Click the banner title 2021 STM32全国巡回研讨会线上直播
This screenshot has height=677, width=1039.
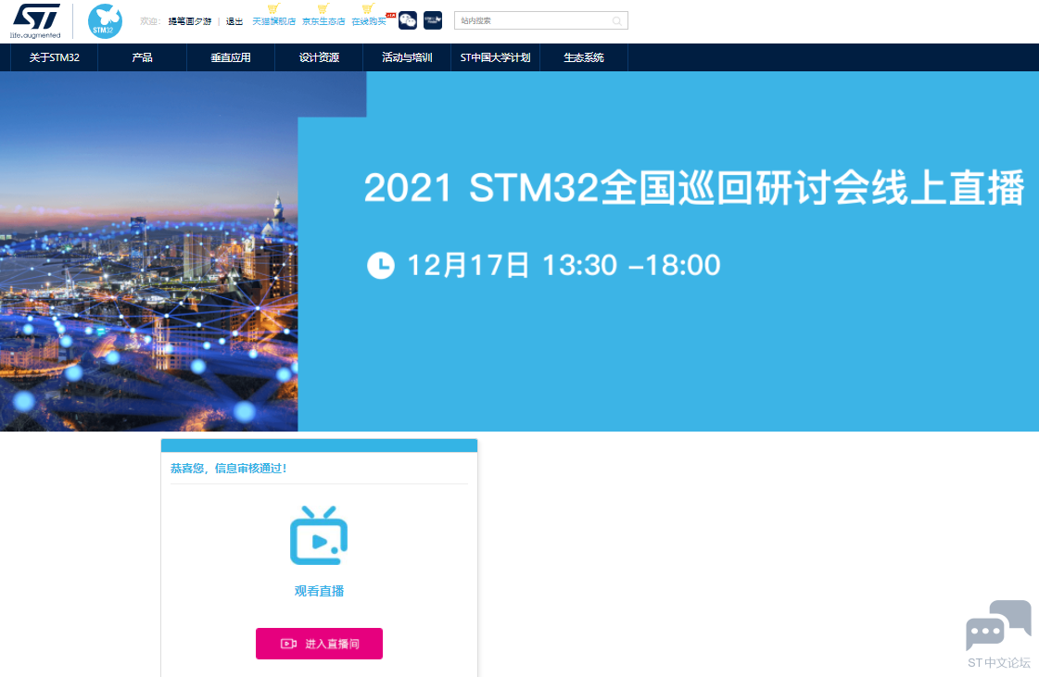(694, 187)
